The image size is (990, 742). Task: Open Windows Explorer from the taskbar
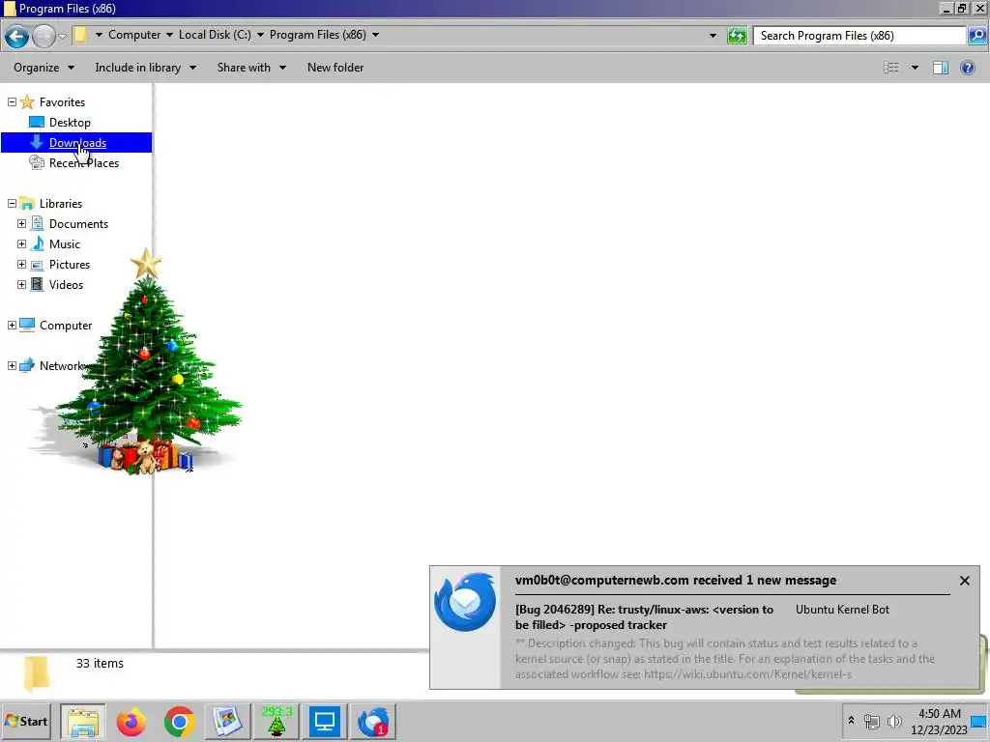point(83,722)
